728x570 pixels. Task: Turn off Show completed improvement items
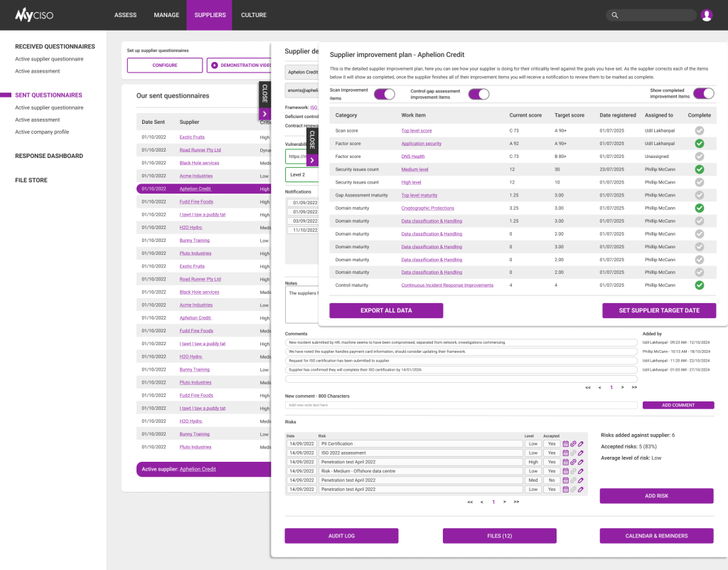[x=703, y=93]
